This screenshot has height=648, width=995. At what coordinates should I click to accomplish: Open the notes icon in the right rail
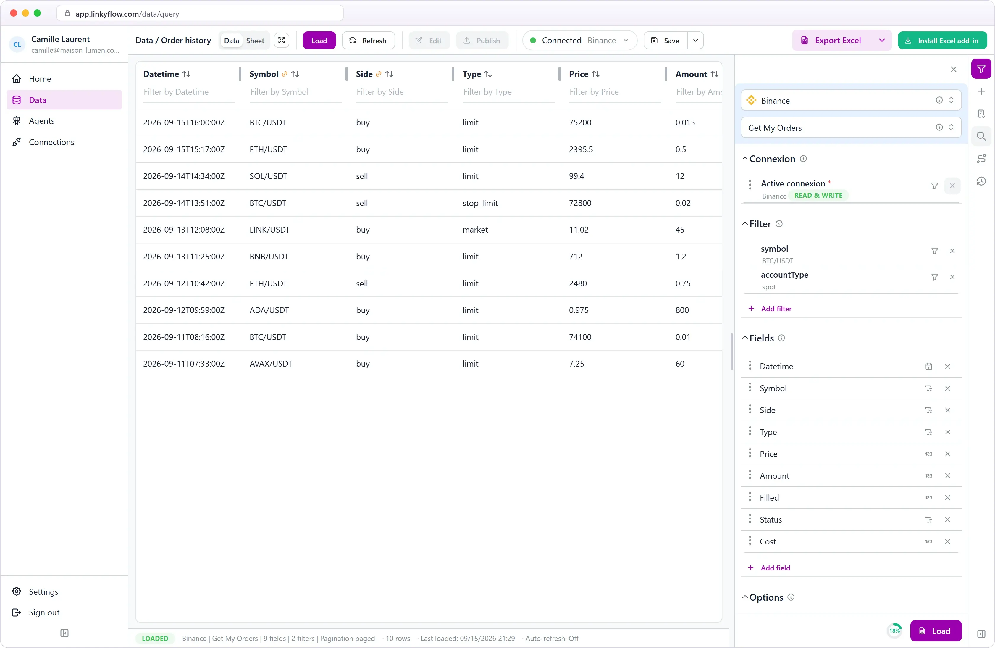pyautogui.click(x=981, y=114)
